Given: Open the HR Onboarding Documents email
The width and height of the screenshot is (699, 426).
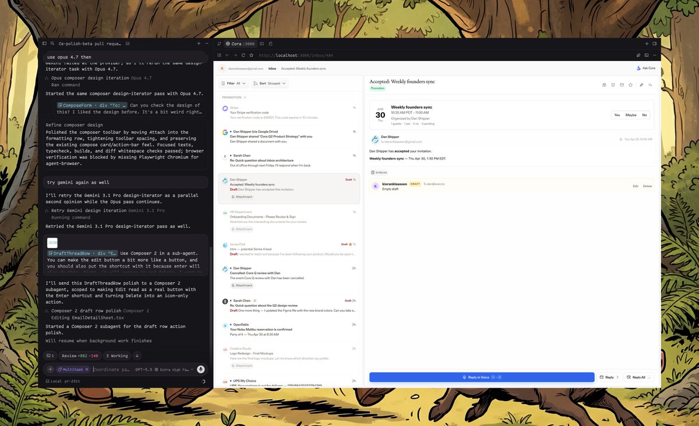Looking at the screenshot, I should pos(289,221).
